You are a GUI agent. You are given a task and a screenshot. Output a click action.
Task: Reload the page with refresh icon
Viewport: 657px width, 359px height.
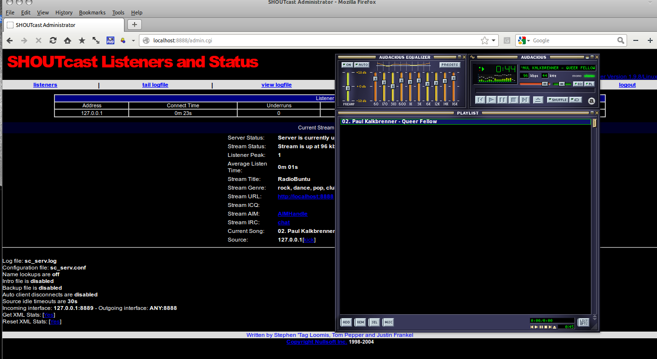[x=53, y=41]
